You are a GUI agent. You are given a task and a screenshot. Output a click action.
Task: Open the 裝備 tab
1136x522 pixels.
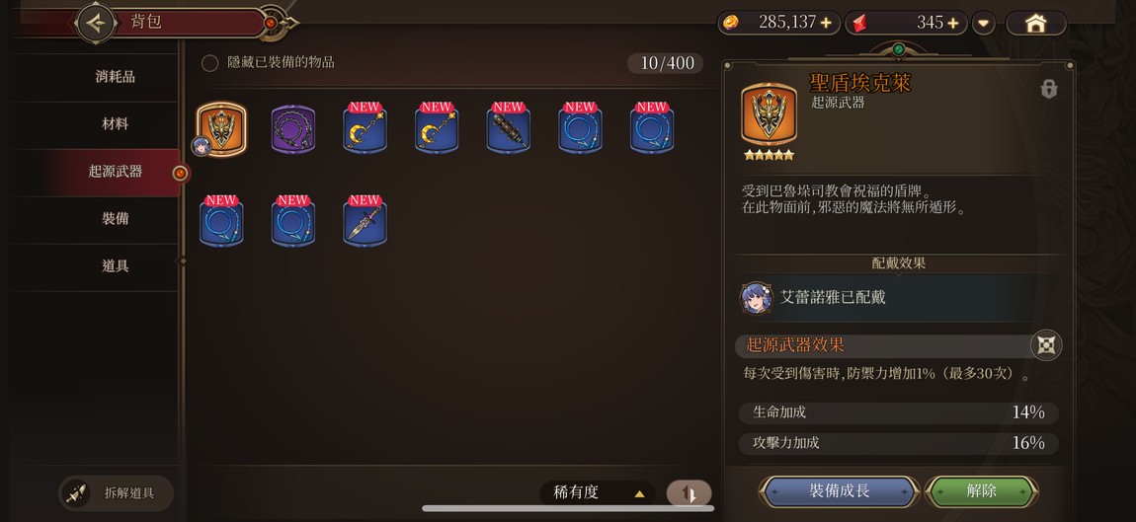coord(116,219)
